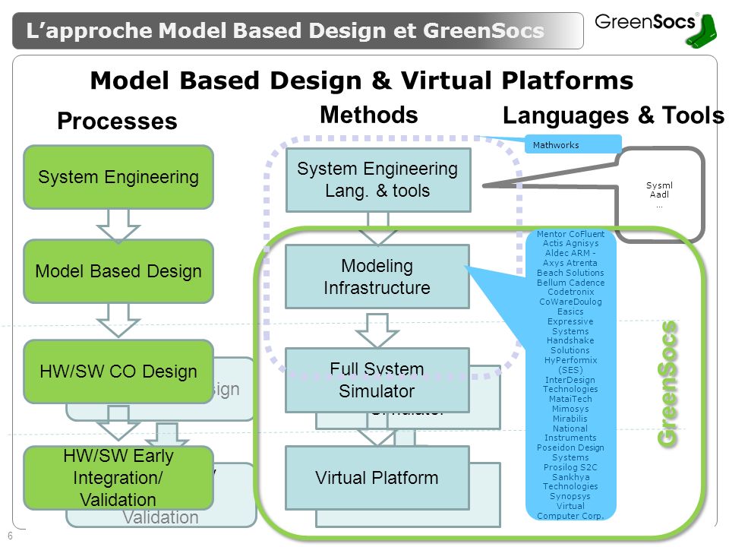Select 'Mirabilis' in vendor list

tap(570, 418)
